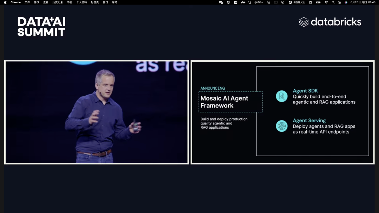Viewport: 379px width, 213px height.
Task: Click the Databricks logo
Action: [330, 22]
